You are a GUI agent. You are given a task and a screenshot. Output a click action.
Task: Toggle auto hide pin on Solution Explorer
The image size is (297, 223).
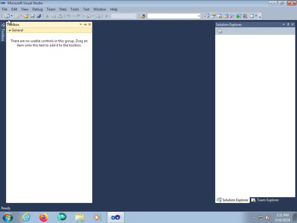click(x=288, y=24)
